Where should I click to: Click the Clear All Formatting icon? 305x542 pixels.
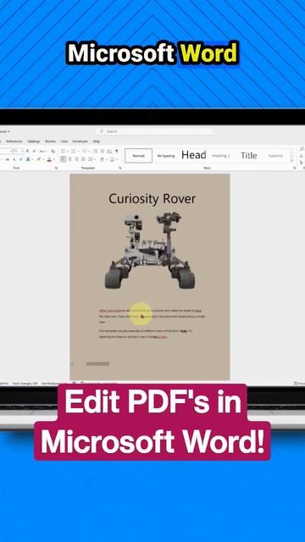53,151
